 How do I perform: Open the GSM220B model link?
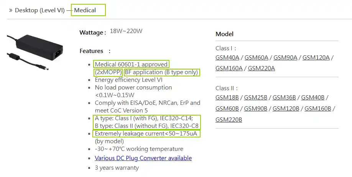(x=229, y=120)
